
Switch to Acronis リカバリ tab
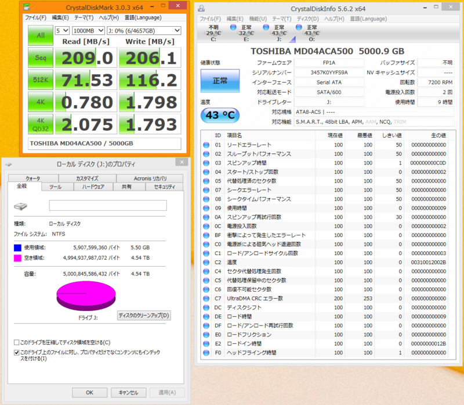coord(150,178)
